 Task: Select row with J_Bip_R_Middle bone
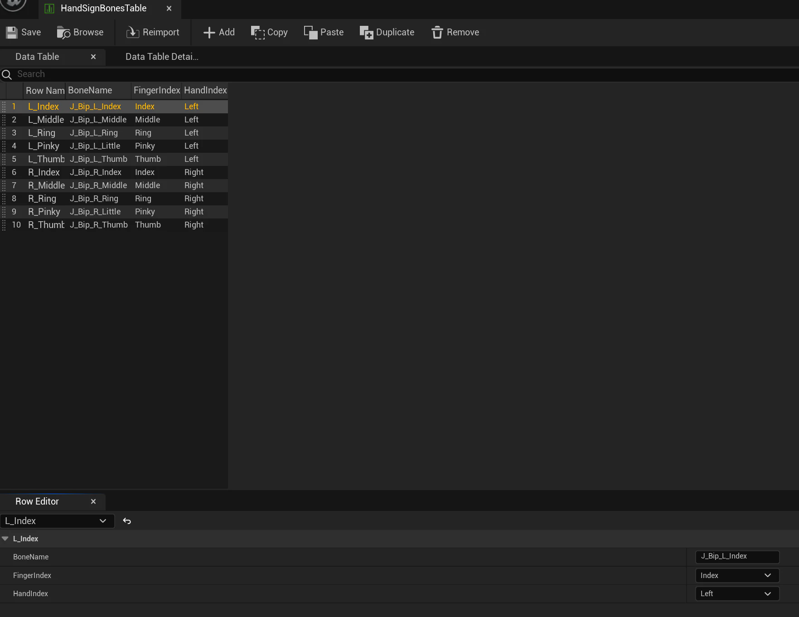pyautogui.click(x=114, y=185)
